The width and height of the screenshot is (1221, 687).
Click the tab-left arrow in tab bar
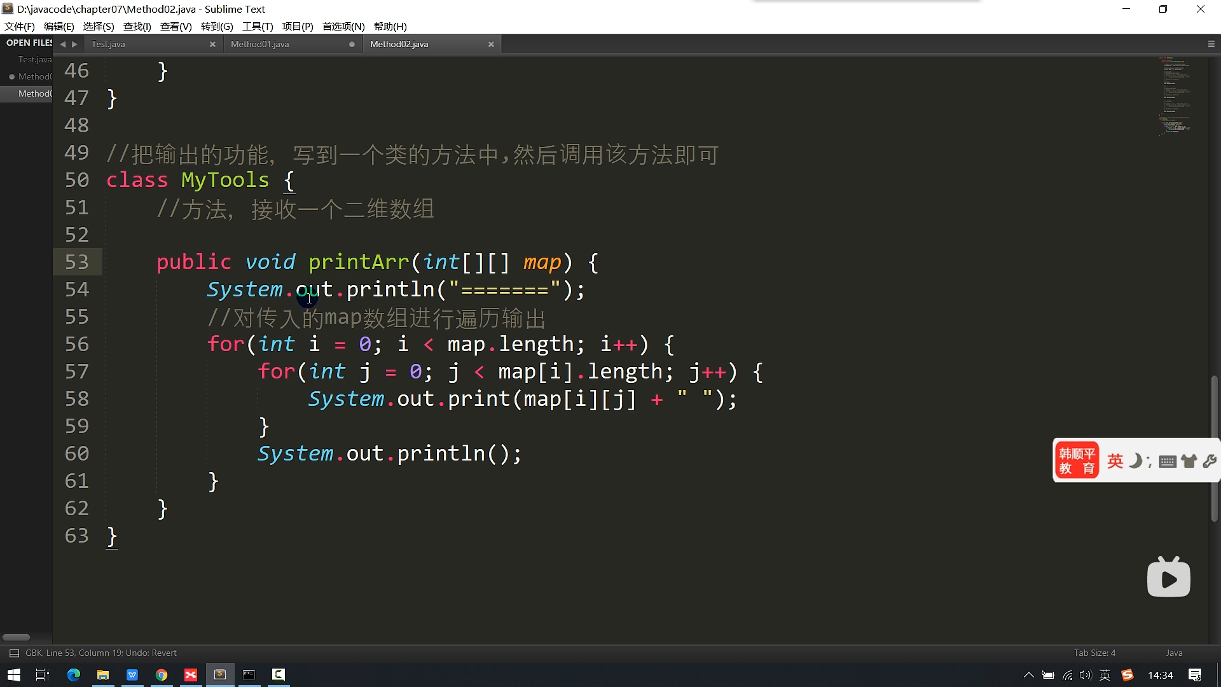click(x=62, y=44)
